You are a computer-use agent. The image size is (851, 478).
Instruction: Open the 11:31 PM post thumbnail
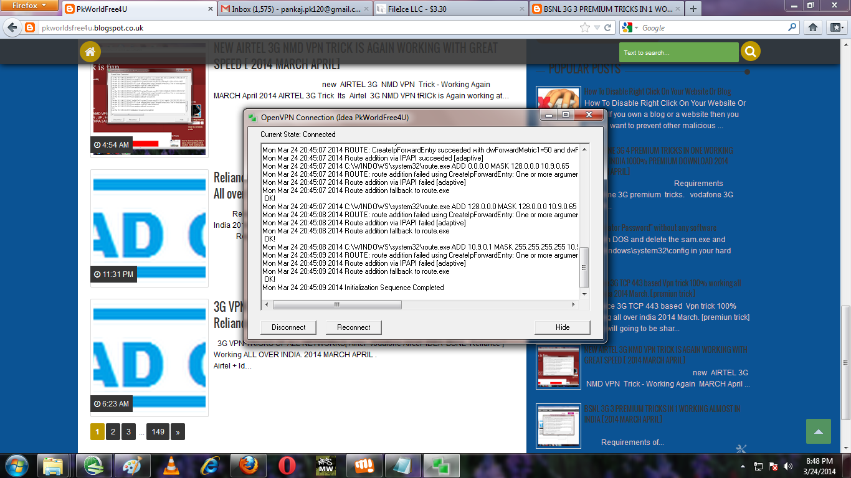coord(149,228)
